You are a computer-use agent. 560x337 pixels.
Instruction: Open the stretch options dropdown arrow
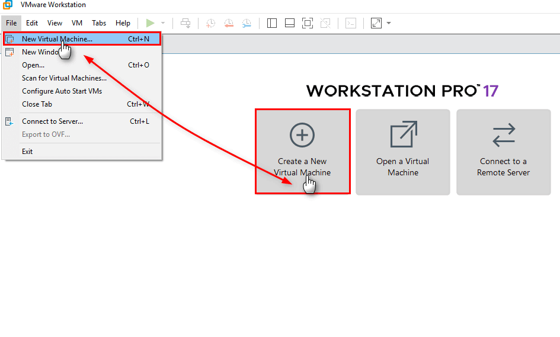[x=389, y=23]
